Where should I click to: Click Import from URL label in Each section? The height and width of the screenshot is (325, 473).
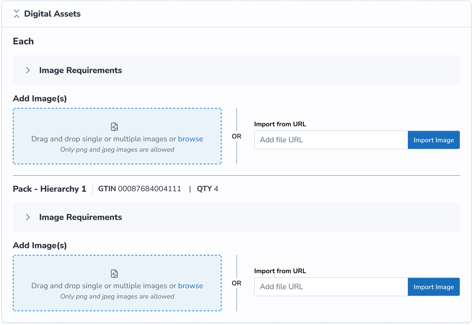tap(280, 124)
